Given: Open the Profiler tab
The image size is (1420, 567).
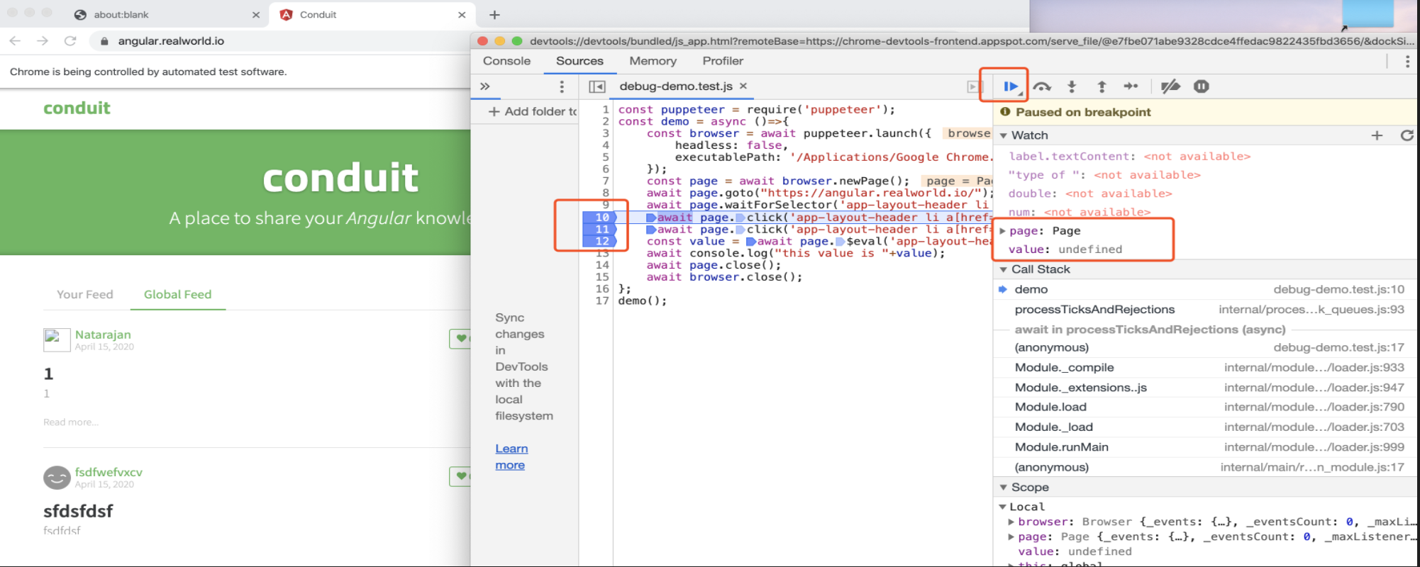Looking at the screenshot, I should [723, 61].
